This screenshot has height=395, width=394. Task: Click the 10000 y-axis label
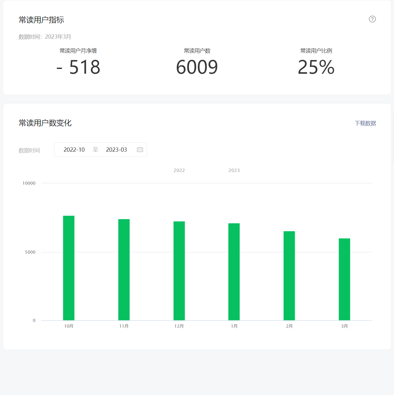(29, 183)
